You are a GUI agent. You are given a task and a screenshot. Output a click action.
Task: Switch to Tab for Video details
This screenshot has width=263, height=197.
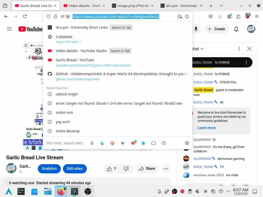(120, 51)
